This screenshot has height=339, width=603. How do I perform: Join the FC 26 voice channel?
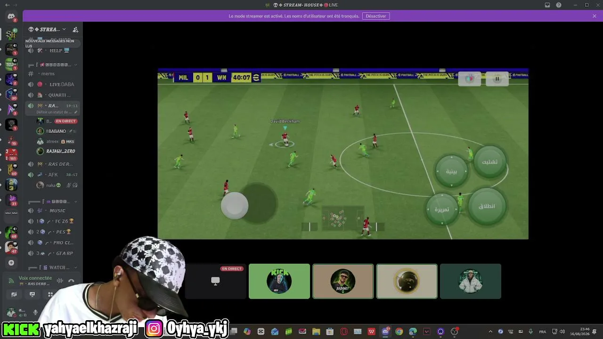(53, 221)
